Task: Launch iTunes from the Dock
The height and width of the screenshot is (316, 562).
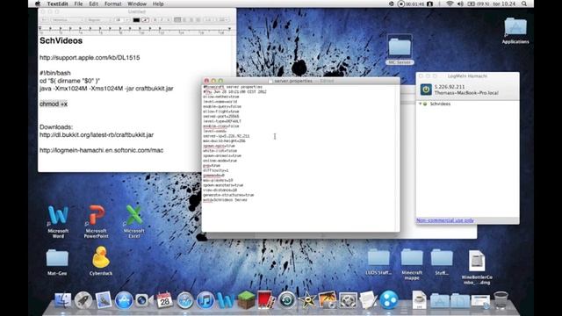Action: tap(205, 300)
